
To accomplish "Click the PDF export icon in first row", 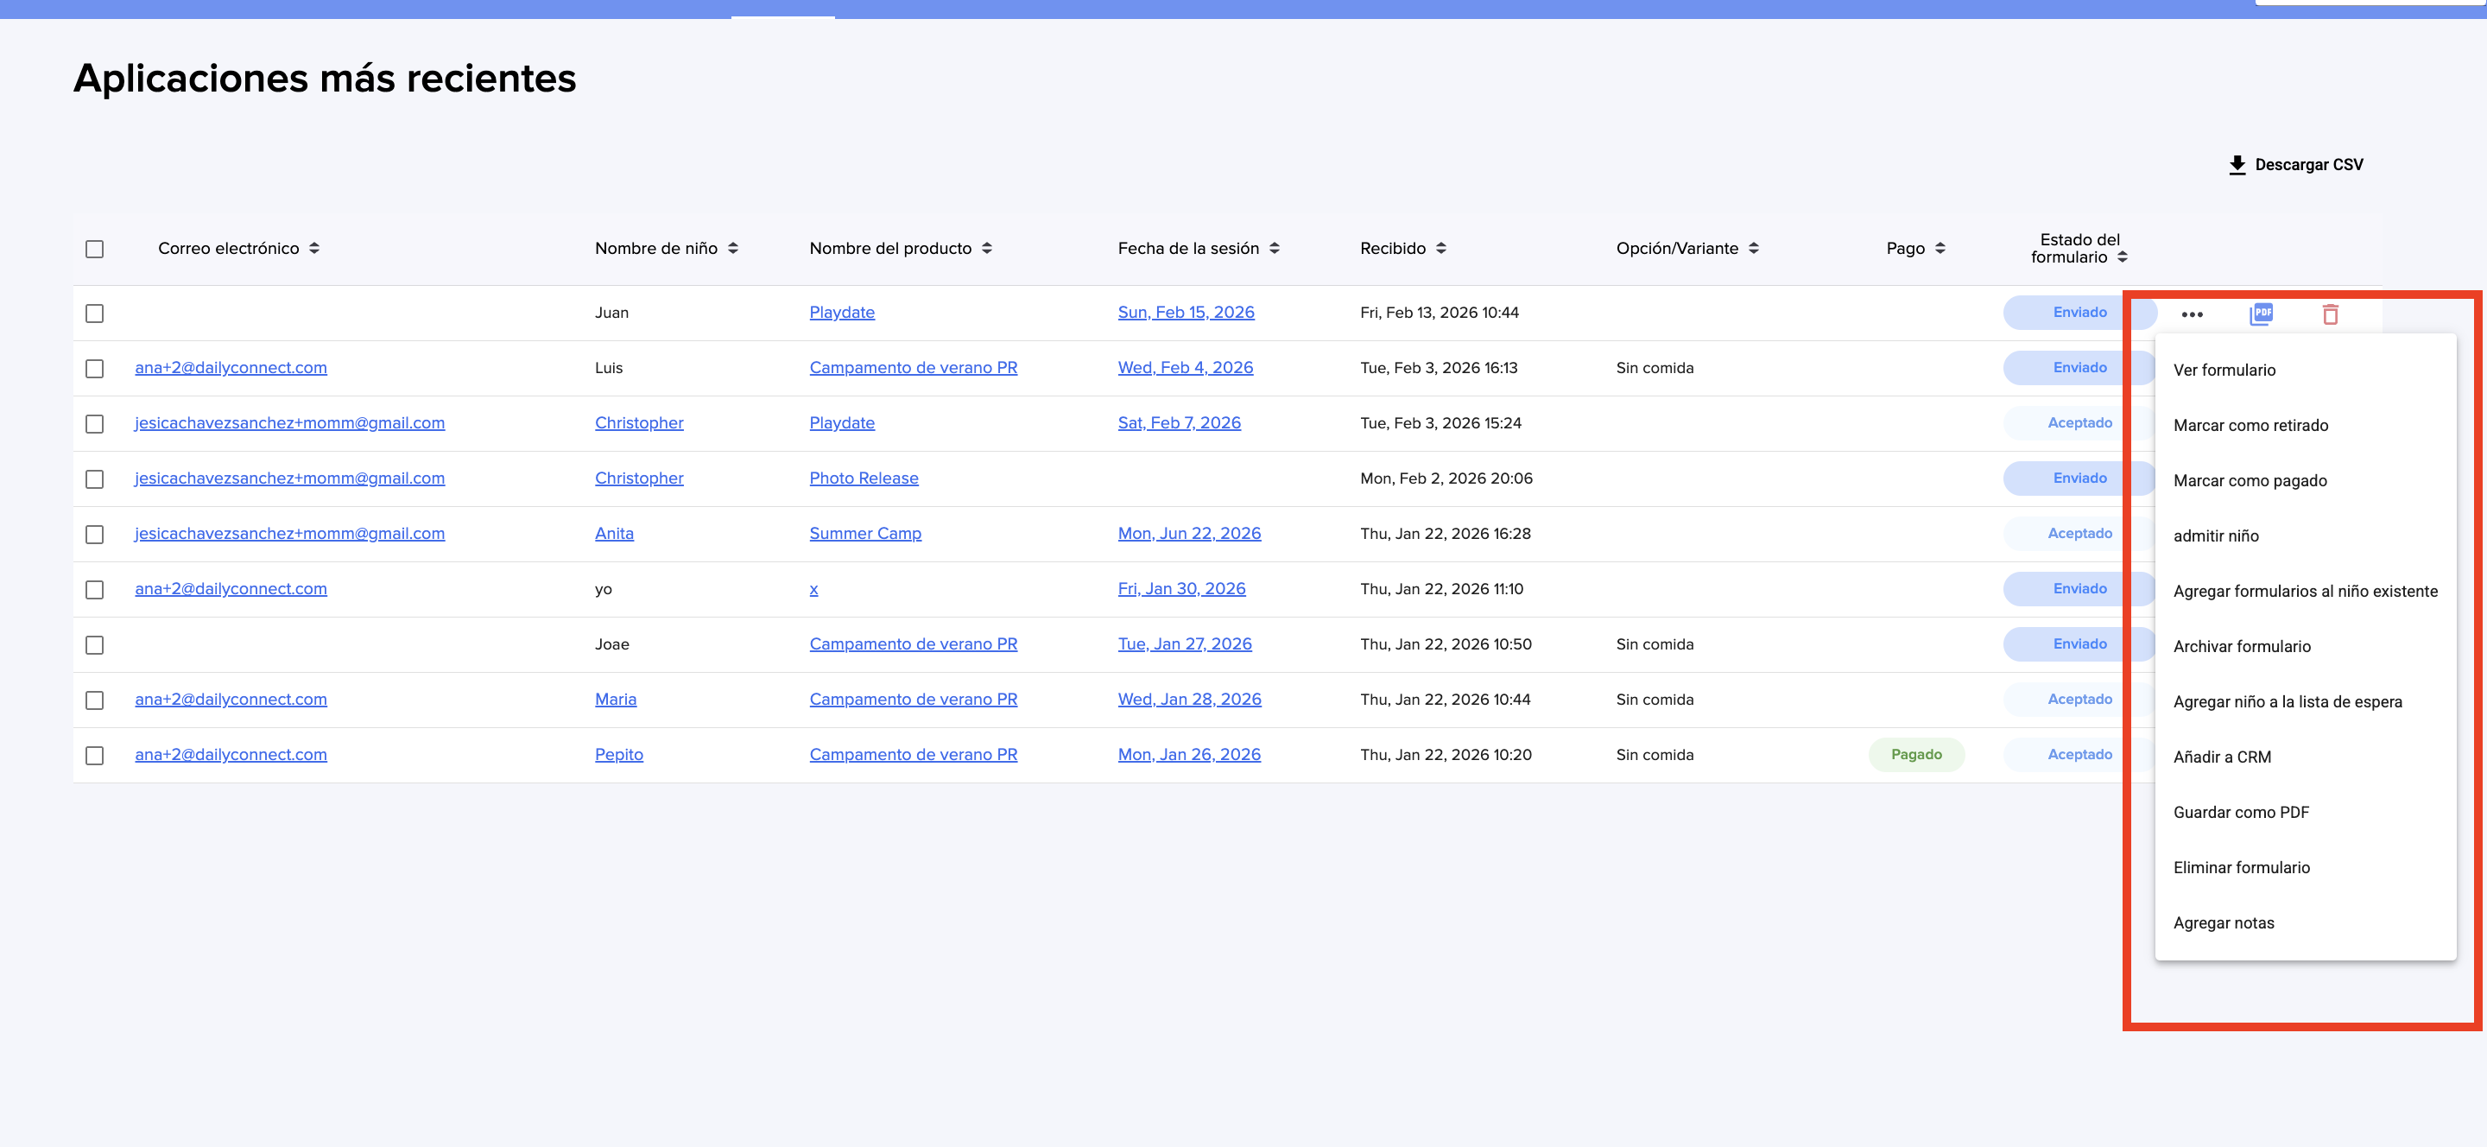I will click(2261, 314).
